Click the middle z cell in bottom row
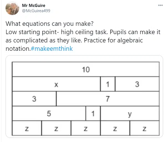The width and height of the screenshot is (167, 142). point(86,128)
